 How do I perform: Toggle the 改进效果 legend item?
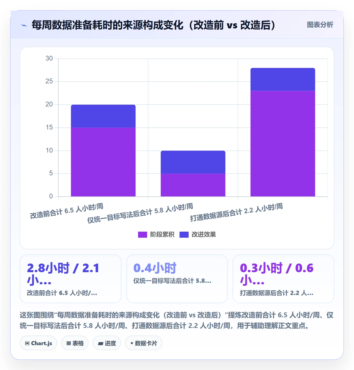198,234
